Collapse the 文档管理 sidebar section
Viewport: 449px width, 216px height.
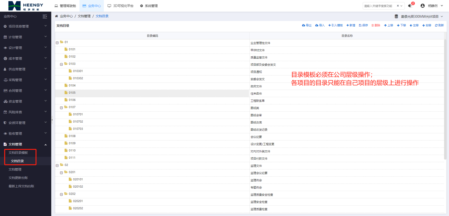coord(26,144)
